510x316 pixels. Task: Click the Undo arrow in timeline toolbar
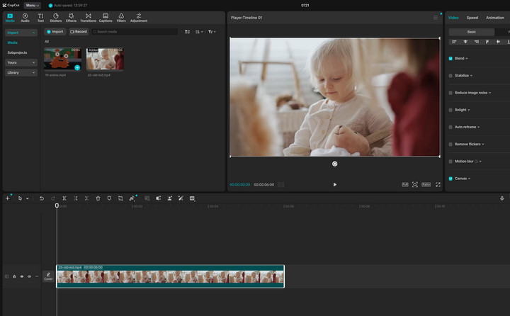pyautogui.click(x=42, y=198)
